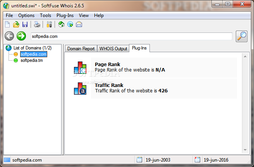Image resolution: width=254 pixels, height=167 pixels.
Task: Click the globe update toolbar icon
Action: [70, 24]
